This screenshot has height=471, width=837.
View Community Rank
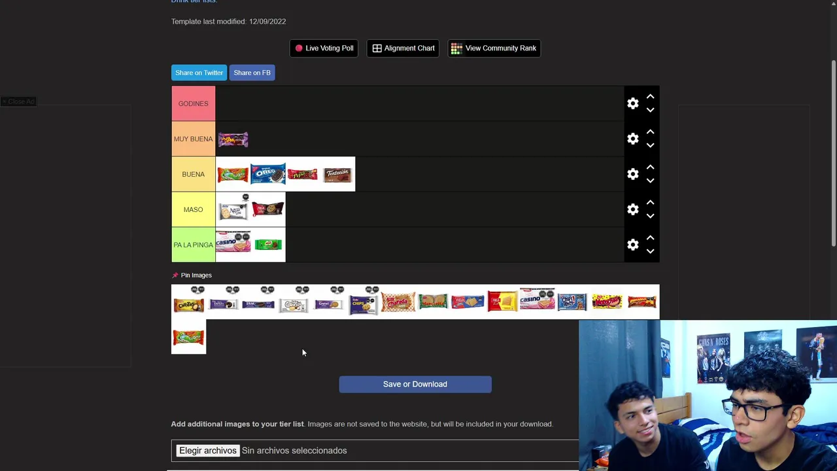point(494,48)
